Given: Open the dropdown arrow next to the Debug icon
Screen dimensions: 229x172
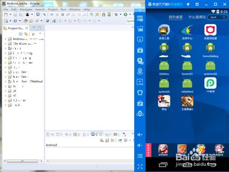Looking at the screenshot, I should click(x=120, y=15).
